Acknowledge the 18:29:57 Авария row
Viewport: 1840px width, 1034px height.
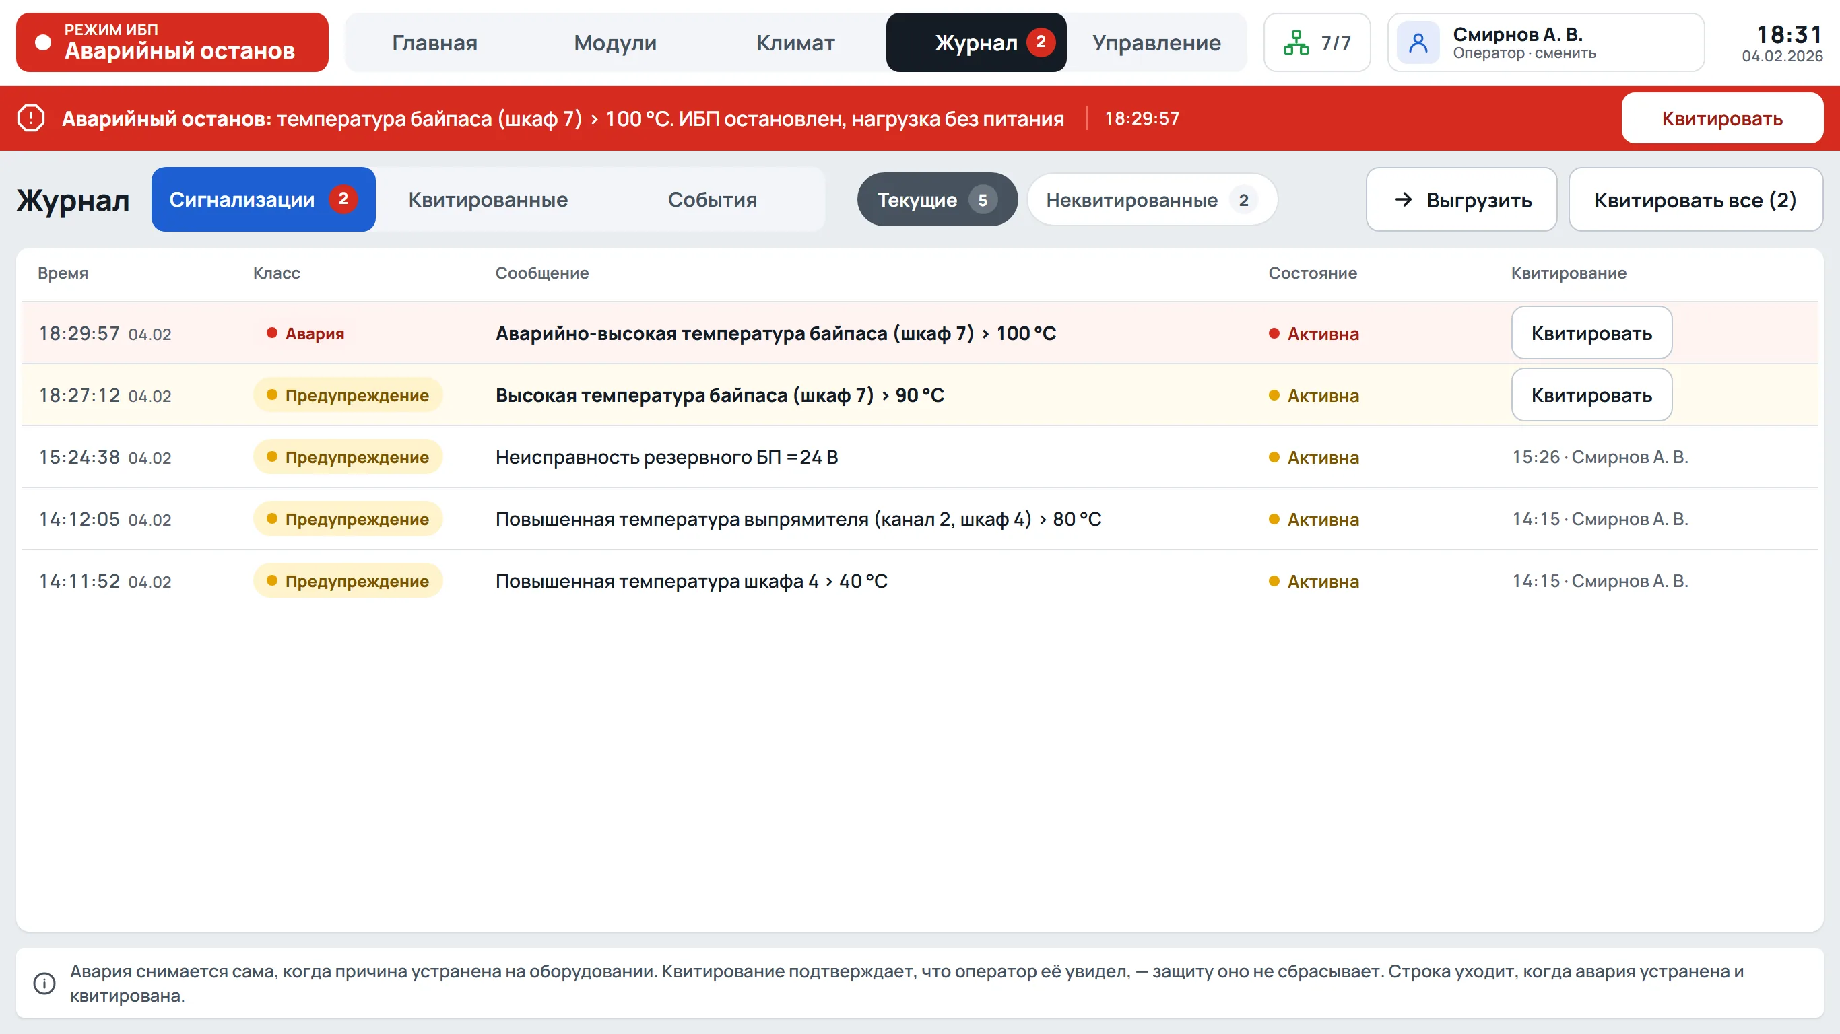point(1591,333)
